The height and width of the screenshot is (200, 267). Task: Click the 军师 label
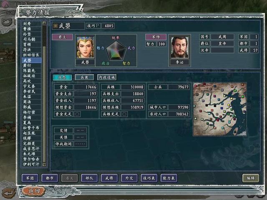(x=156, y=37)
